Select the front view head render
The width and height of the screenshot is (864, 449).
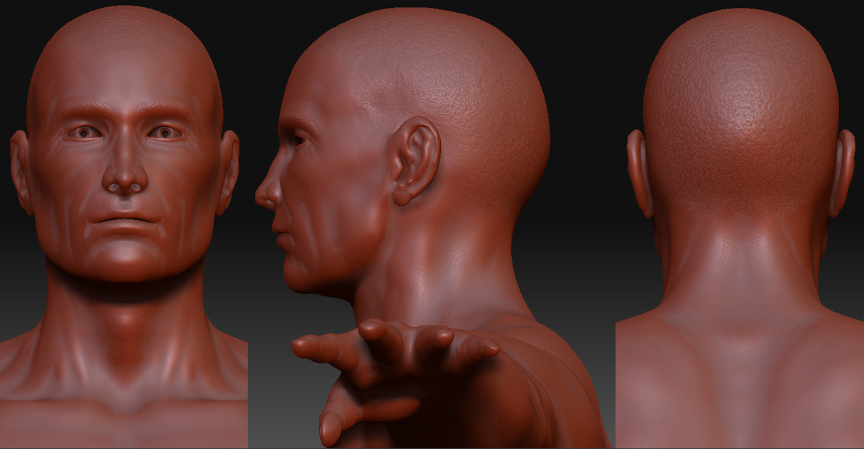coord(124,224)
